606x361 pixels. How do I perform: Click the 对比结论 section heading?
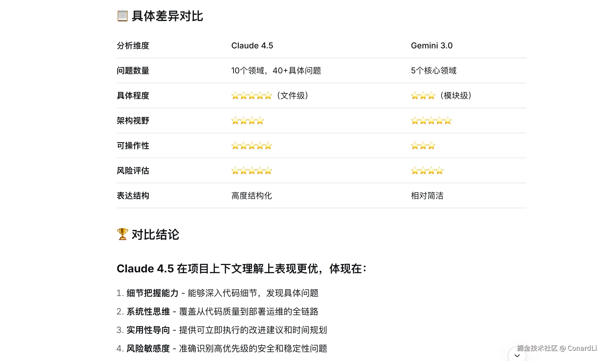pyautogui.click(x=155, y=234)
